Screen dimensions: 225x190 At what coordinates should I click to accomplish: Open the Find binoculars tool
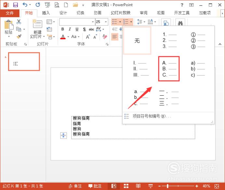point(180,23)
